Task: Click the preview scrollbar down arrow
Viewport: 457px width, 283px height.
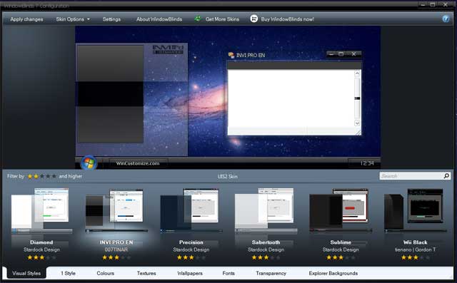Action: tap(357, 123)
